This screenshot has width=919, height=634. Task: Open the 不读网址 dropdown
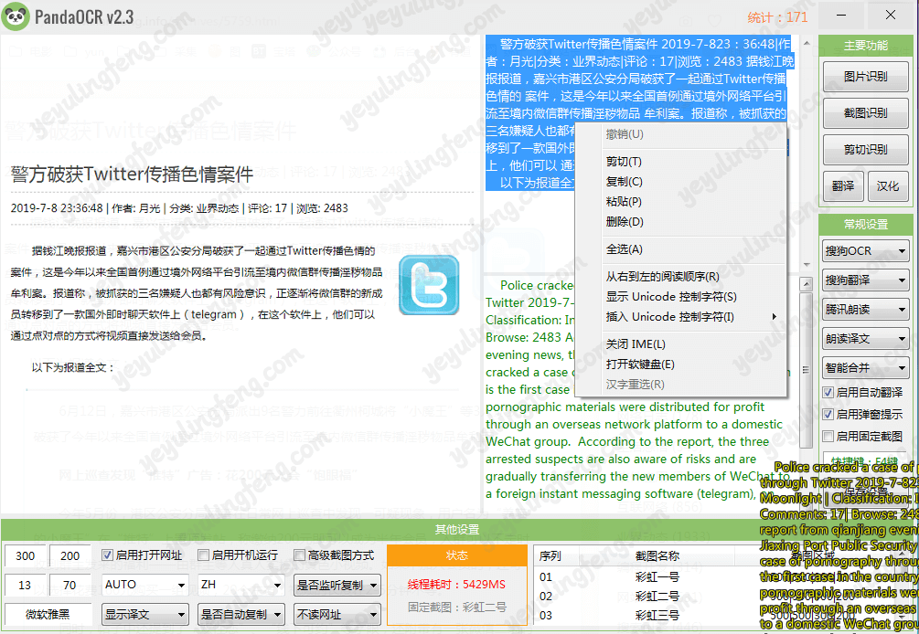(x=337, y=614)
